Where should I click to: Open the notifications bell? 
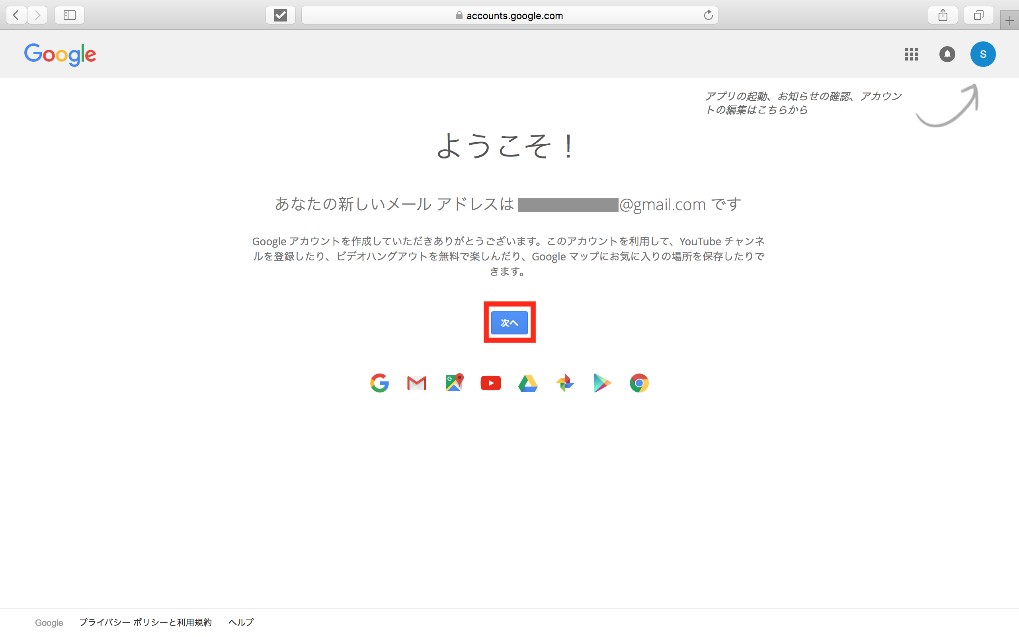(947, 54)
